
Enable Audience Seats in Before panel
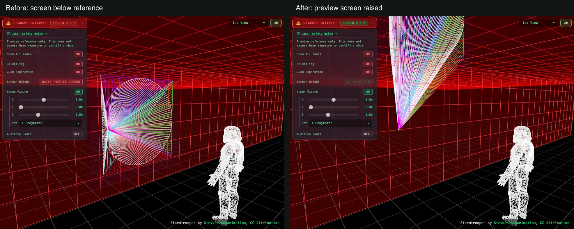pos(77,134)
